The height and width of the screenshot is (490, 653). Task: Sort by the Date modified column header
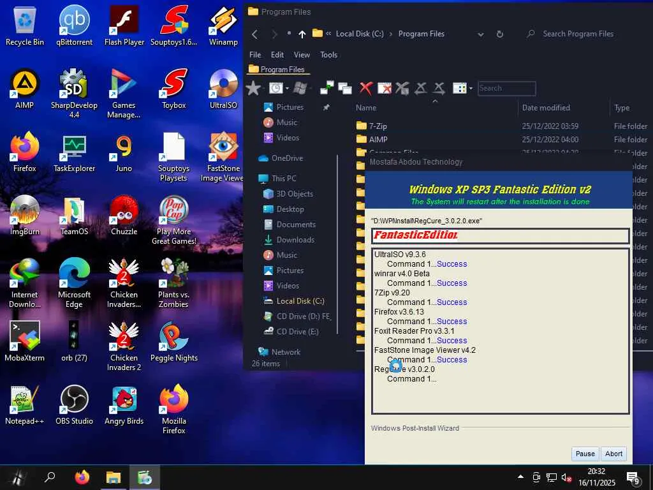tap(546, 107)
